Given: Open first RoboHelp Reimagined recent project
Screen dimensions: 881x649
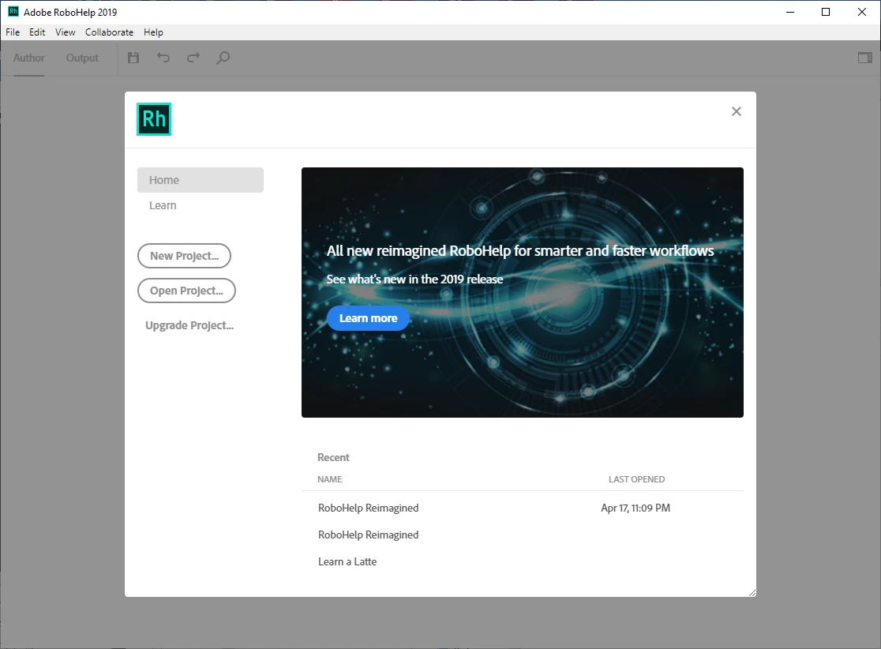Looking at the screenshot, I should pos(369,508).
